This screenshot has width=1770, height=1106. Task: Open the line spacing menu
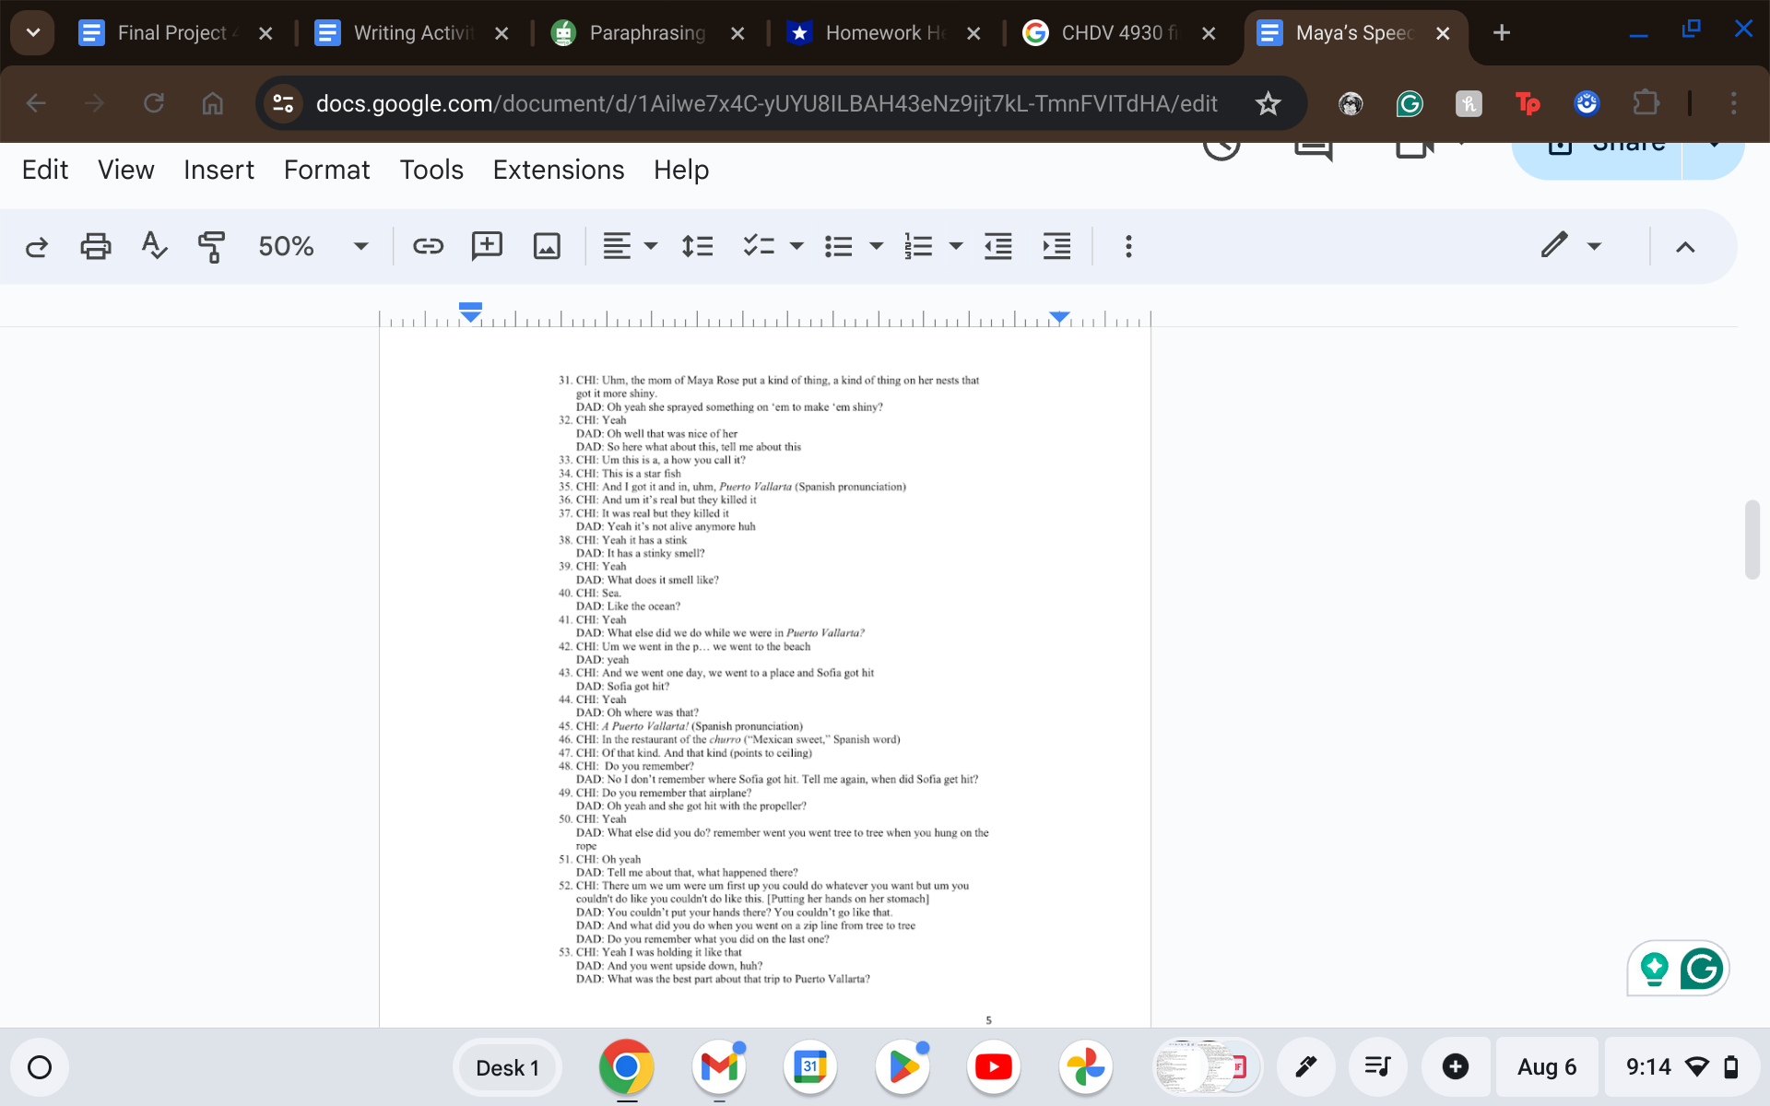[697, 246]
